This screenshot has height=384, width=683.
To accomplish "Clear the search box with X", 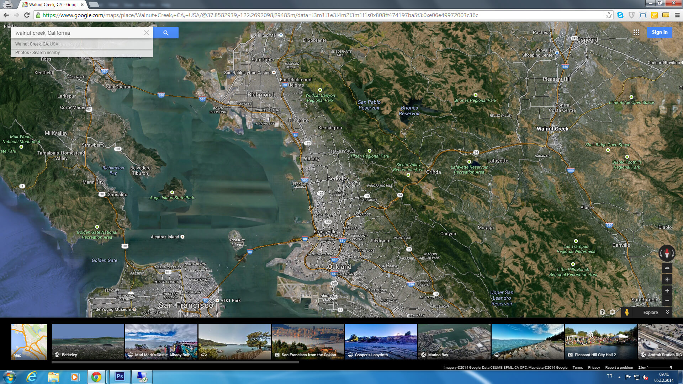I will pyautogui.click(x=146, y=33).
